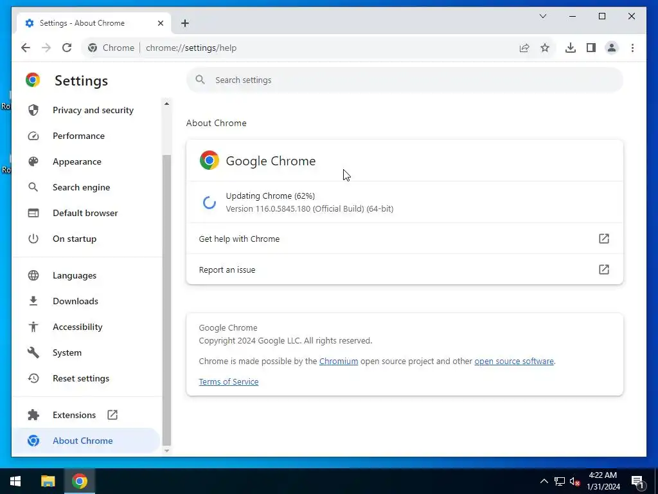
Task: Click the On startup power icon
Action: [x=33, y=239]
